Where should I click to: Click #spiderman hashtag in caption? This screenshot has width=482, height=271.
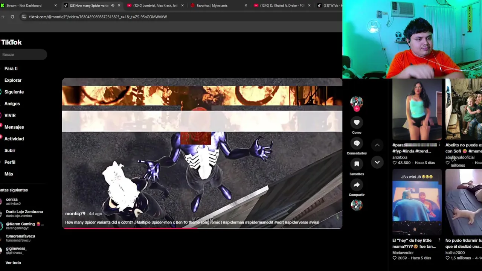[x=233, y=222]
